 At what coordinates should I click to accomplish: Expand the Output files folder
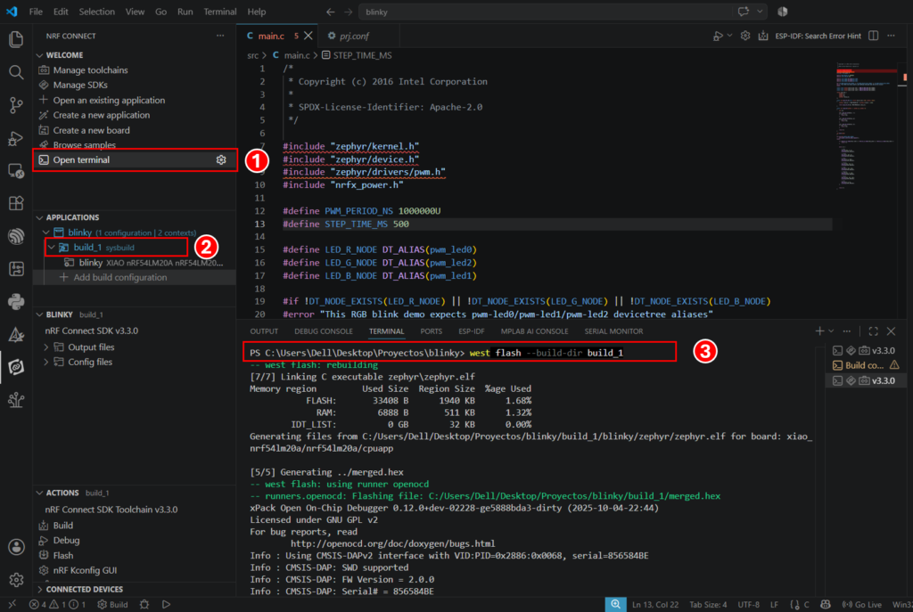pos(46,347)
